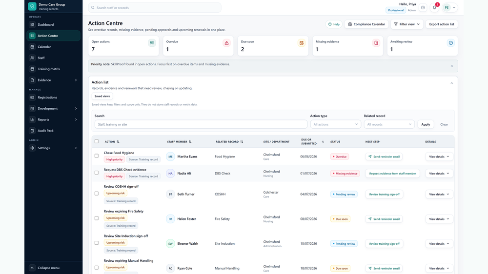488x274 pixels.
Task: Open the Action type dropdown
Action: click(x=336, y=124)
